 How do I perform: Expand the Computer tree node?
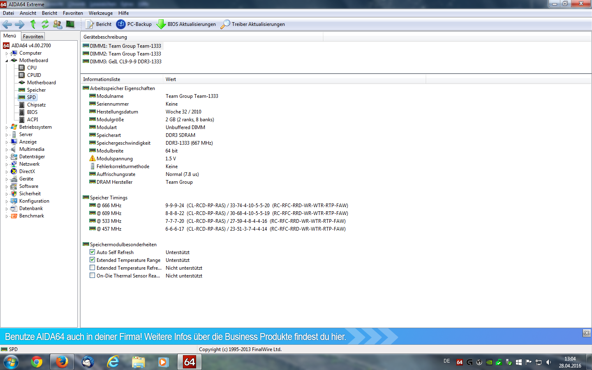click(x=7, y=53)
